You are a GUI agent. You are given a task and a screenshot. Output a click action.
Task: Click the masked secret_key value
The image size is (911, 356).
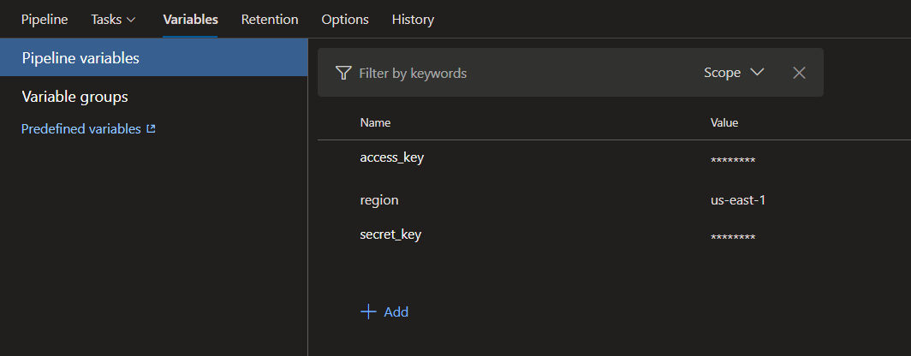tap(733, 237)
